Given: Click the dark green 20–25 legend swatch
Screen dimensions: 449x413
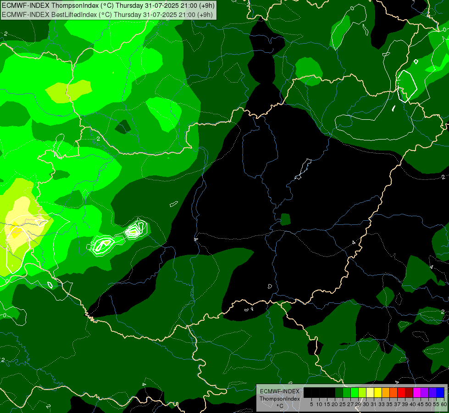Looking at the screenshot, I should click(x=339, y=392).
